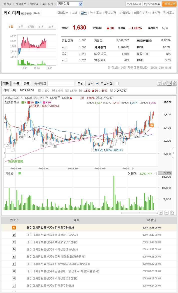
Task: Click disclosure marker L near minimum price
Action: coord(93,150)
